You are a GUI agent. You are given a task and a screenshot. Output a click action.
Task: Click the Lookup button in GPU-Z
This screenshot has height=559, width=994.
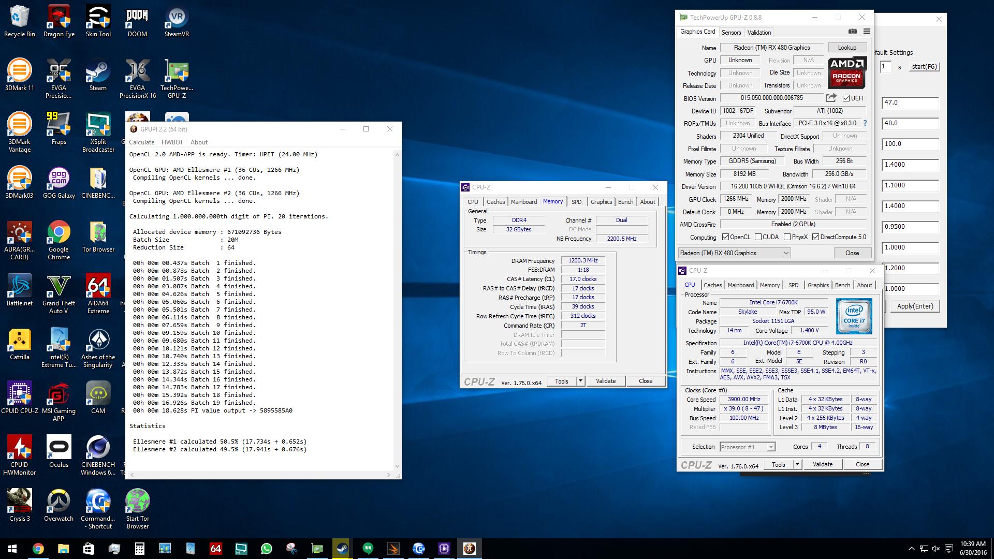(x=847, y=48)
